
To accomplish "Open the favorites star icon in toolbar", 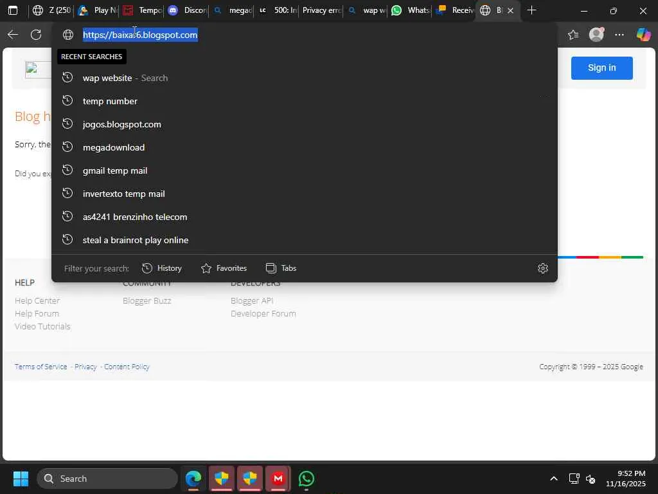I will (x=573, y=35).
